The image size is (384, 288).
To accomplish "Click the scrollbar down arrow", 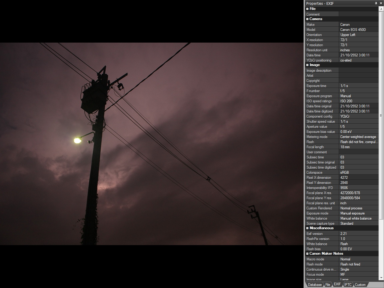I will point(381,278).
